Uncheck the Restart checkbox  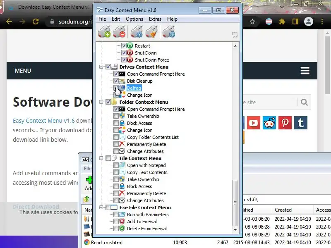(x=124, y=45)
